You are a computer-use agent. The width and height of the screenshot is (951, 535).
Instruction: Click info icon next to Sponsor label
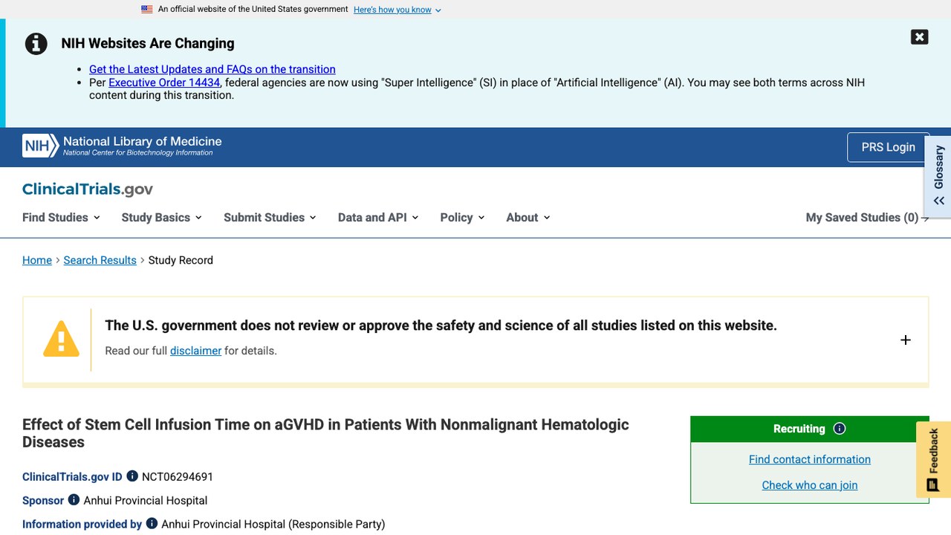pos(74,500)
